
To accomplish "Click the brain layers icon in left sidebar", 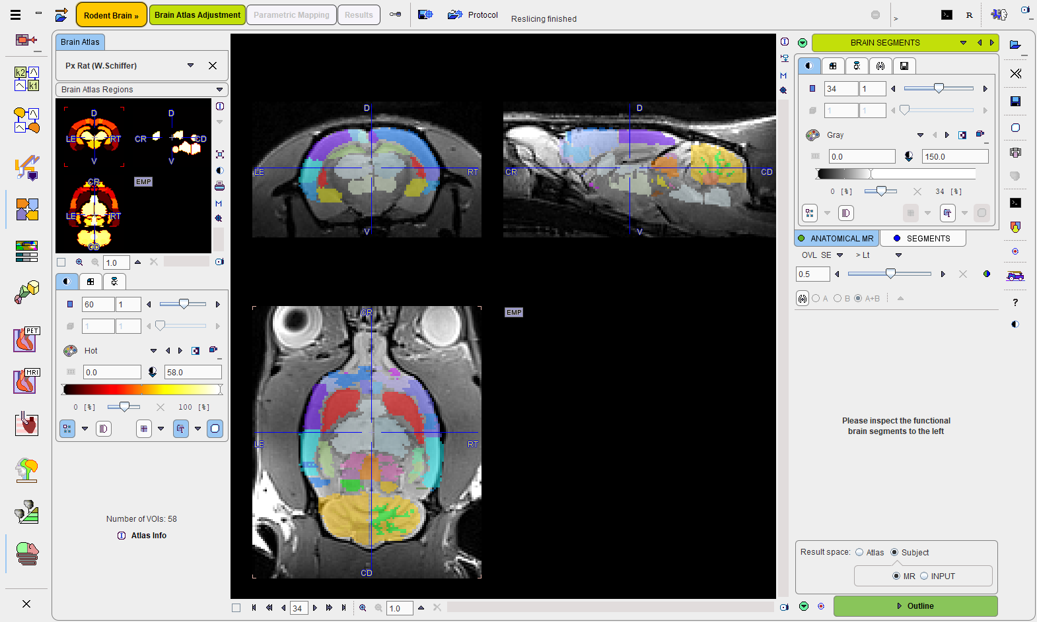I will point(27,553).
